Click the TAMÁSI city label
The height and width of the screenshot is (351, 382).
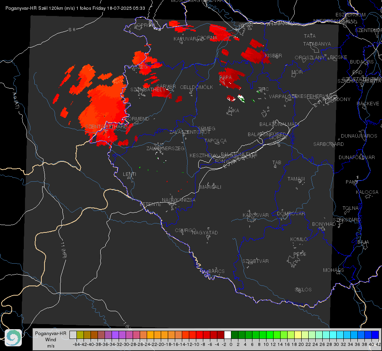296,179
